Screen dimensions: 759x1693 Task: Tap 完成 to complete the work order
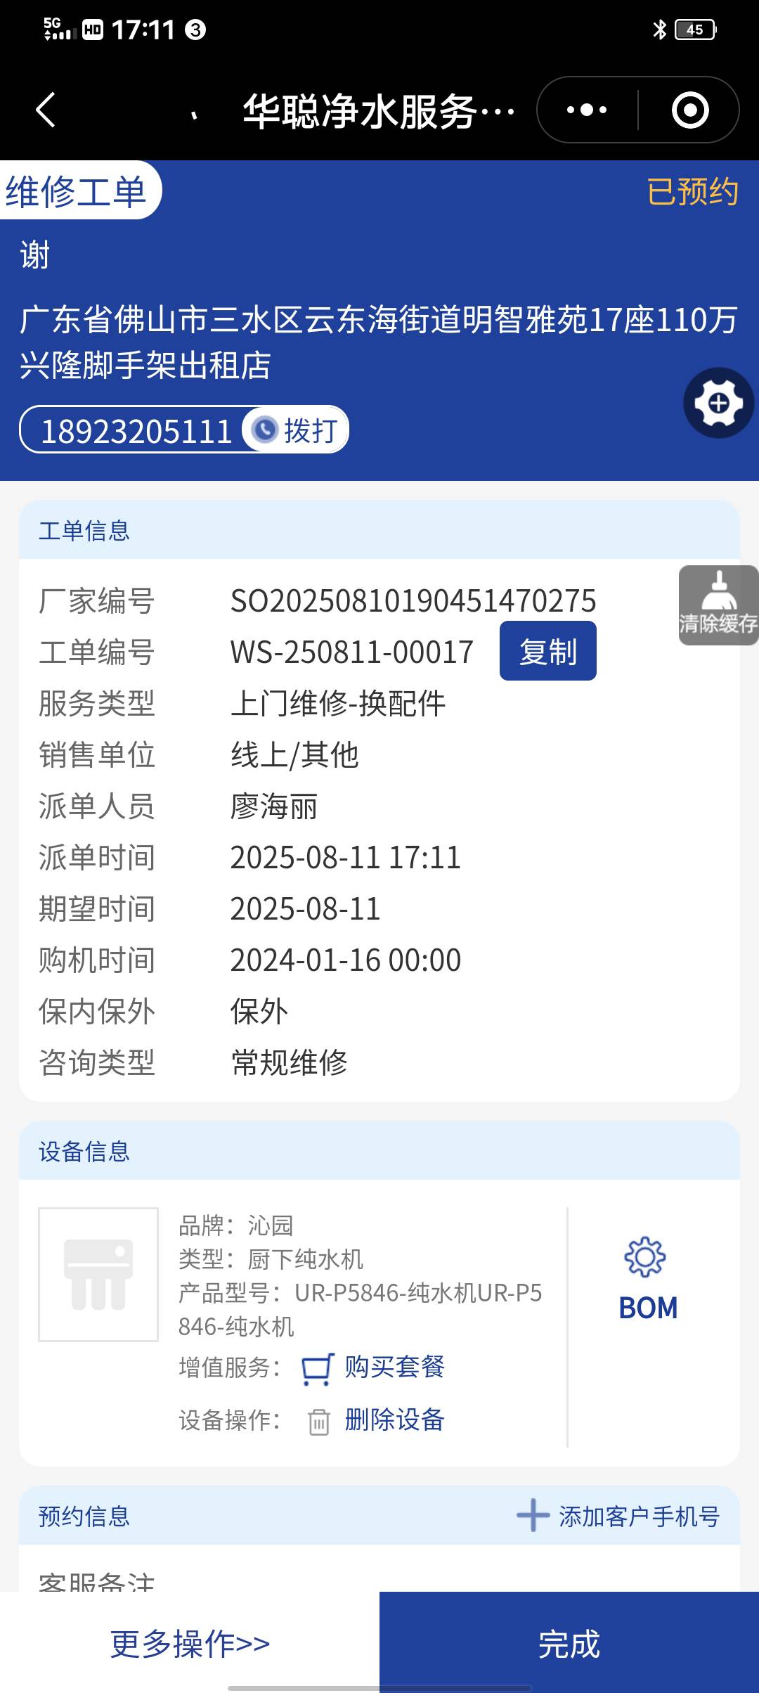tap(569, 1642)
